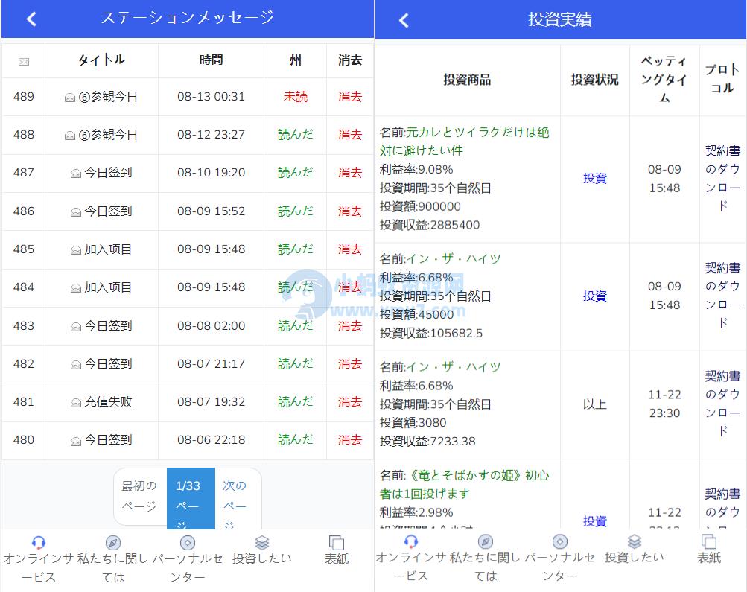Open 投資したい layers icon in left panel
Screen dimensions: 747x592
pos(262,542)
